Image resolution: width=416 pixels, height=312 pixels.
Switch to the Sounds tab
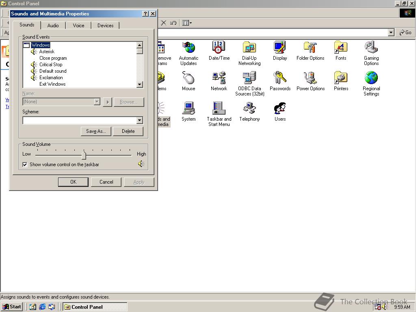click(x=27, y=25)
